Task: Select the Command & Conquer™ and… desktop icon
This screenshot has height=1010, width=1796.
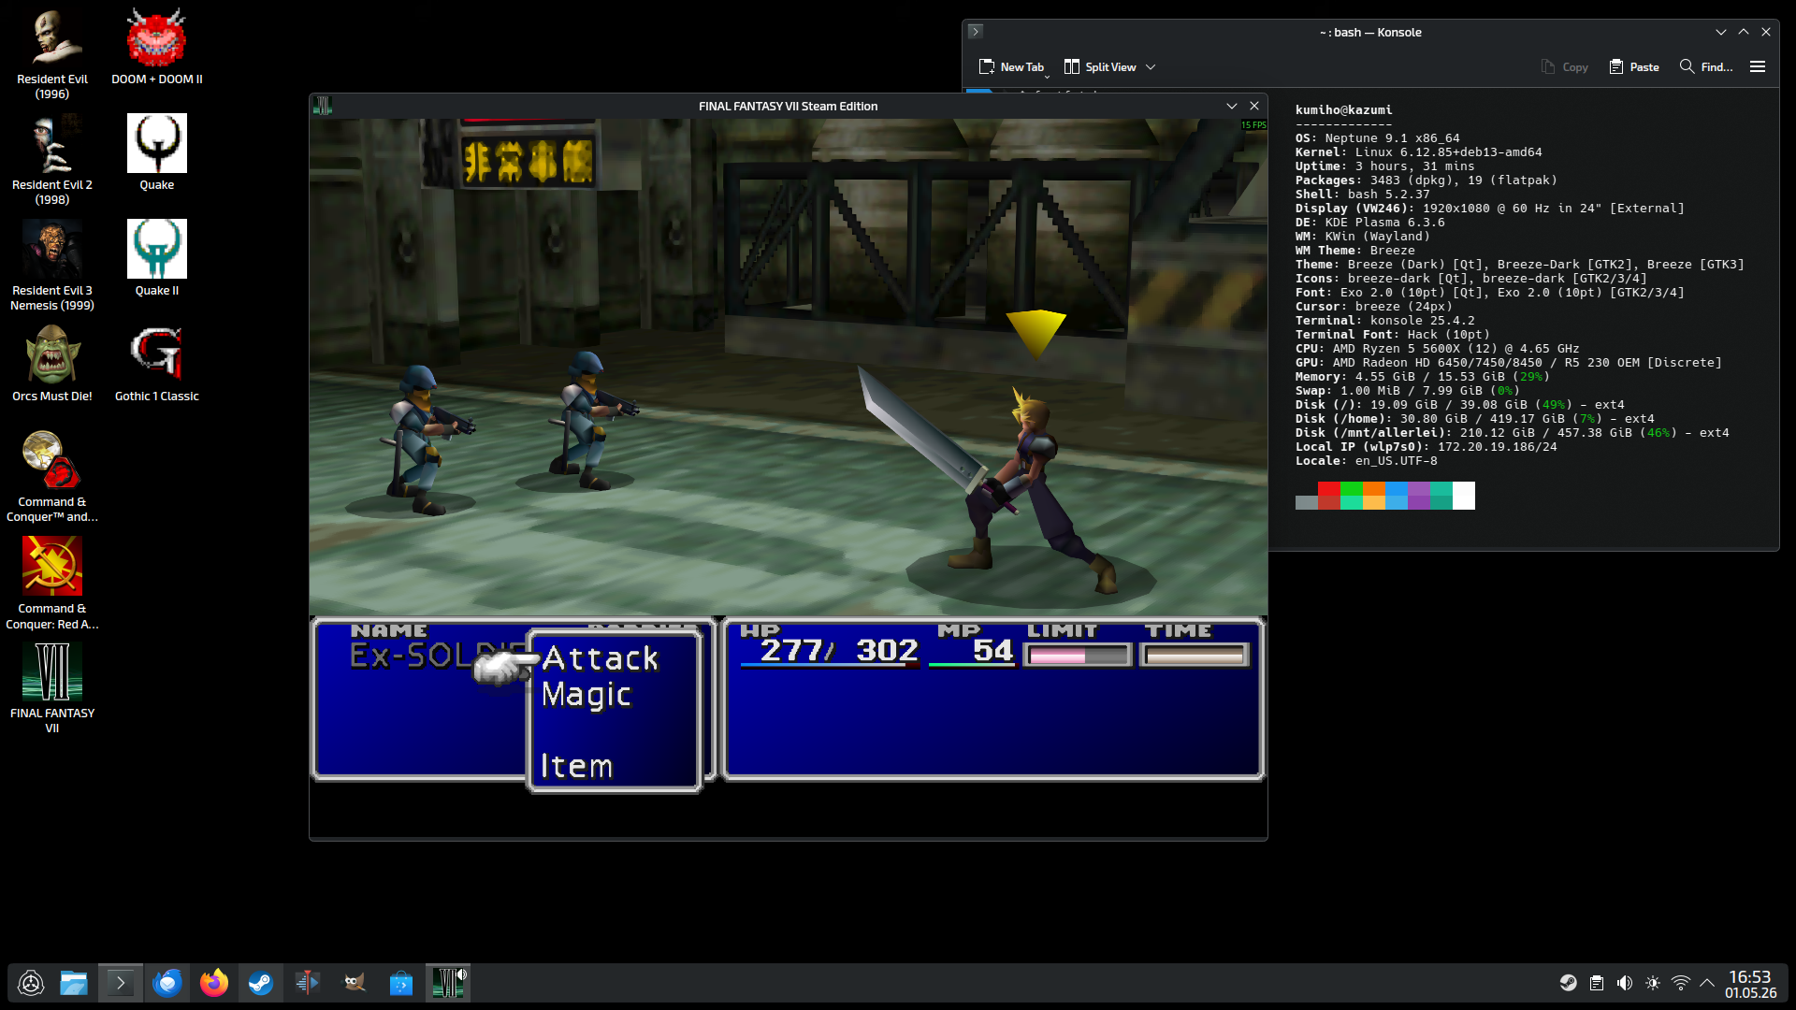Action: point(52,477)
